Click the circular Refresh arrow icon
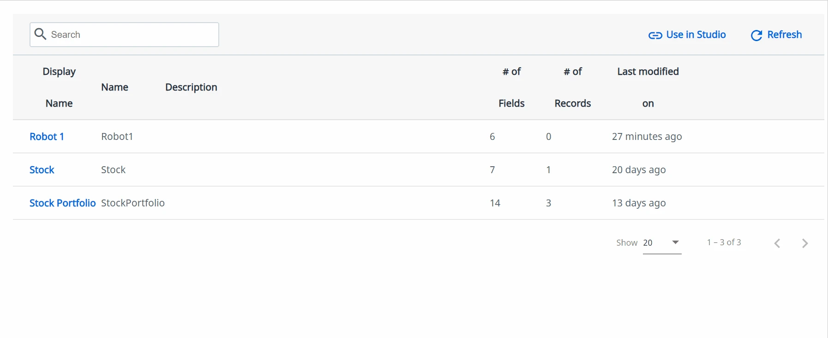Screen dimensions: 828x338 [756, 35]
